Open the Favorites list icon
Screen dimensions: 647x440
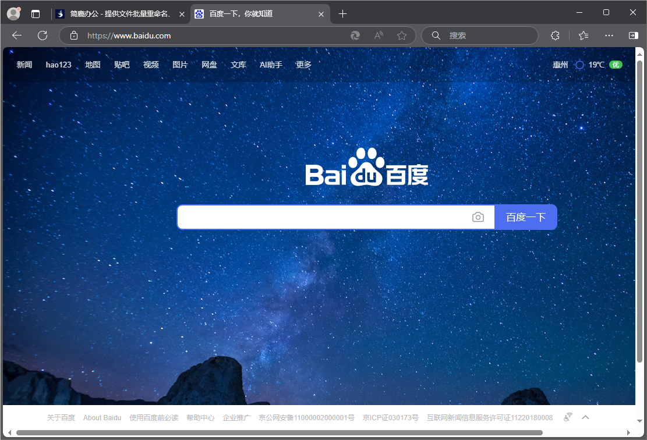coord(584,36)
